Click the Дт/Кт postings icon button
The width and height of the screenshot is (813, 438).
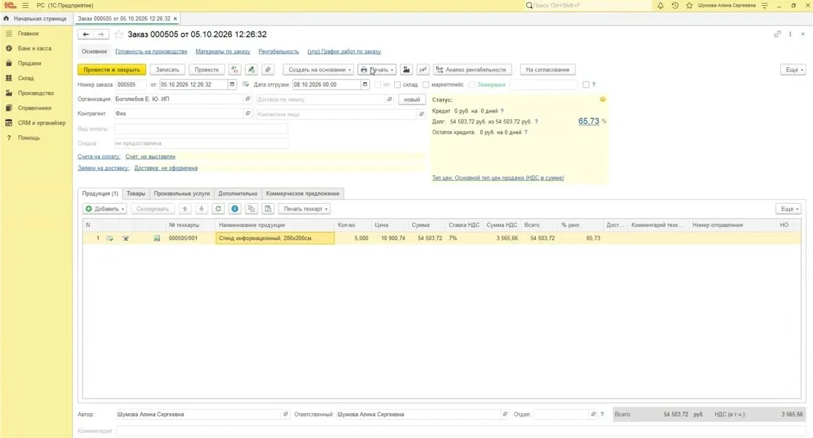[235, 69]
